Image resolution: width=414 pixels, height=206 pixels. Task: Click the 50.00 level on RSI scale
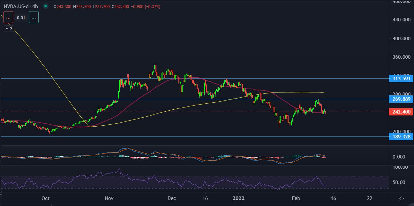pos(399,182)
